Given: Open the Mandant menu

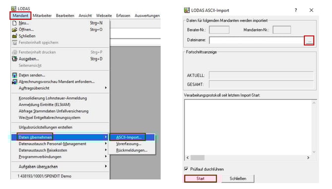Looking at the screenshot, I should [x=20, y=16].
